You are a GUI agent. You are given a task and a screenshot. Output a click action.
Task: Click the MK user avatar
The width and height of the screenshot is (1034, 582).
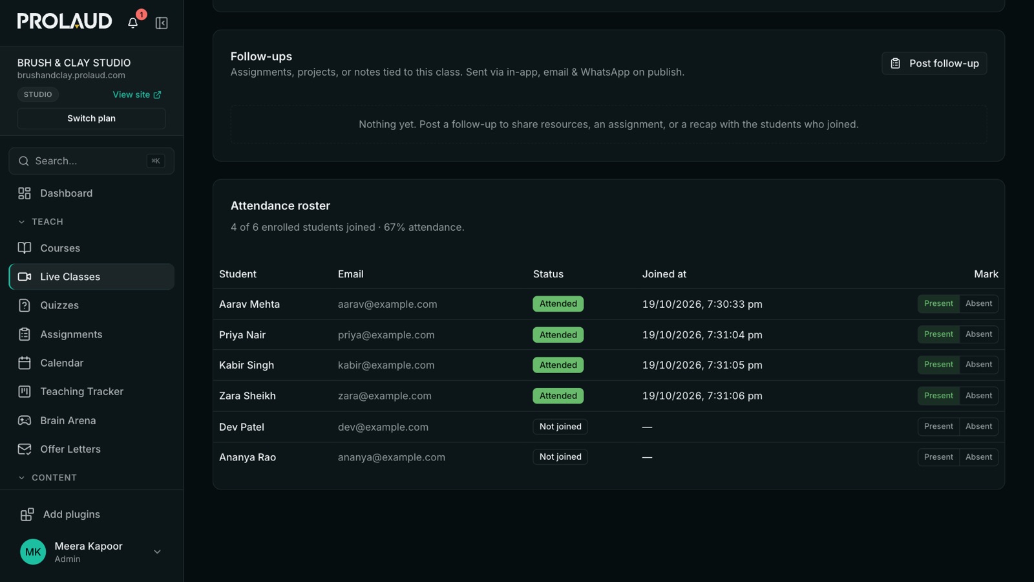[x=33, y=552]
